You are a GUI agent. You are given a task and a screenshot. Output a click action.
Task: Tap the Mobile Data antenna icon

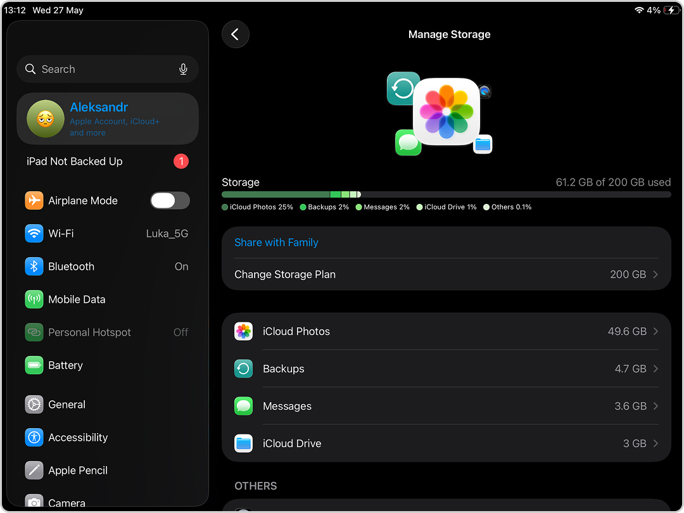click(34, 299)
